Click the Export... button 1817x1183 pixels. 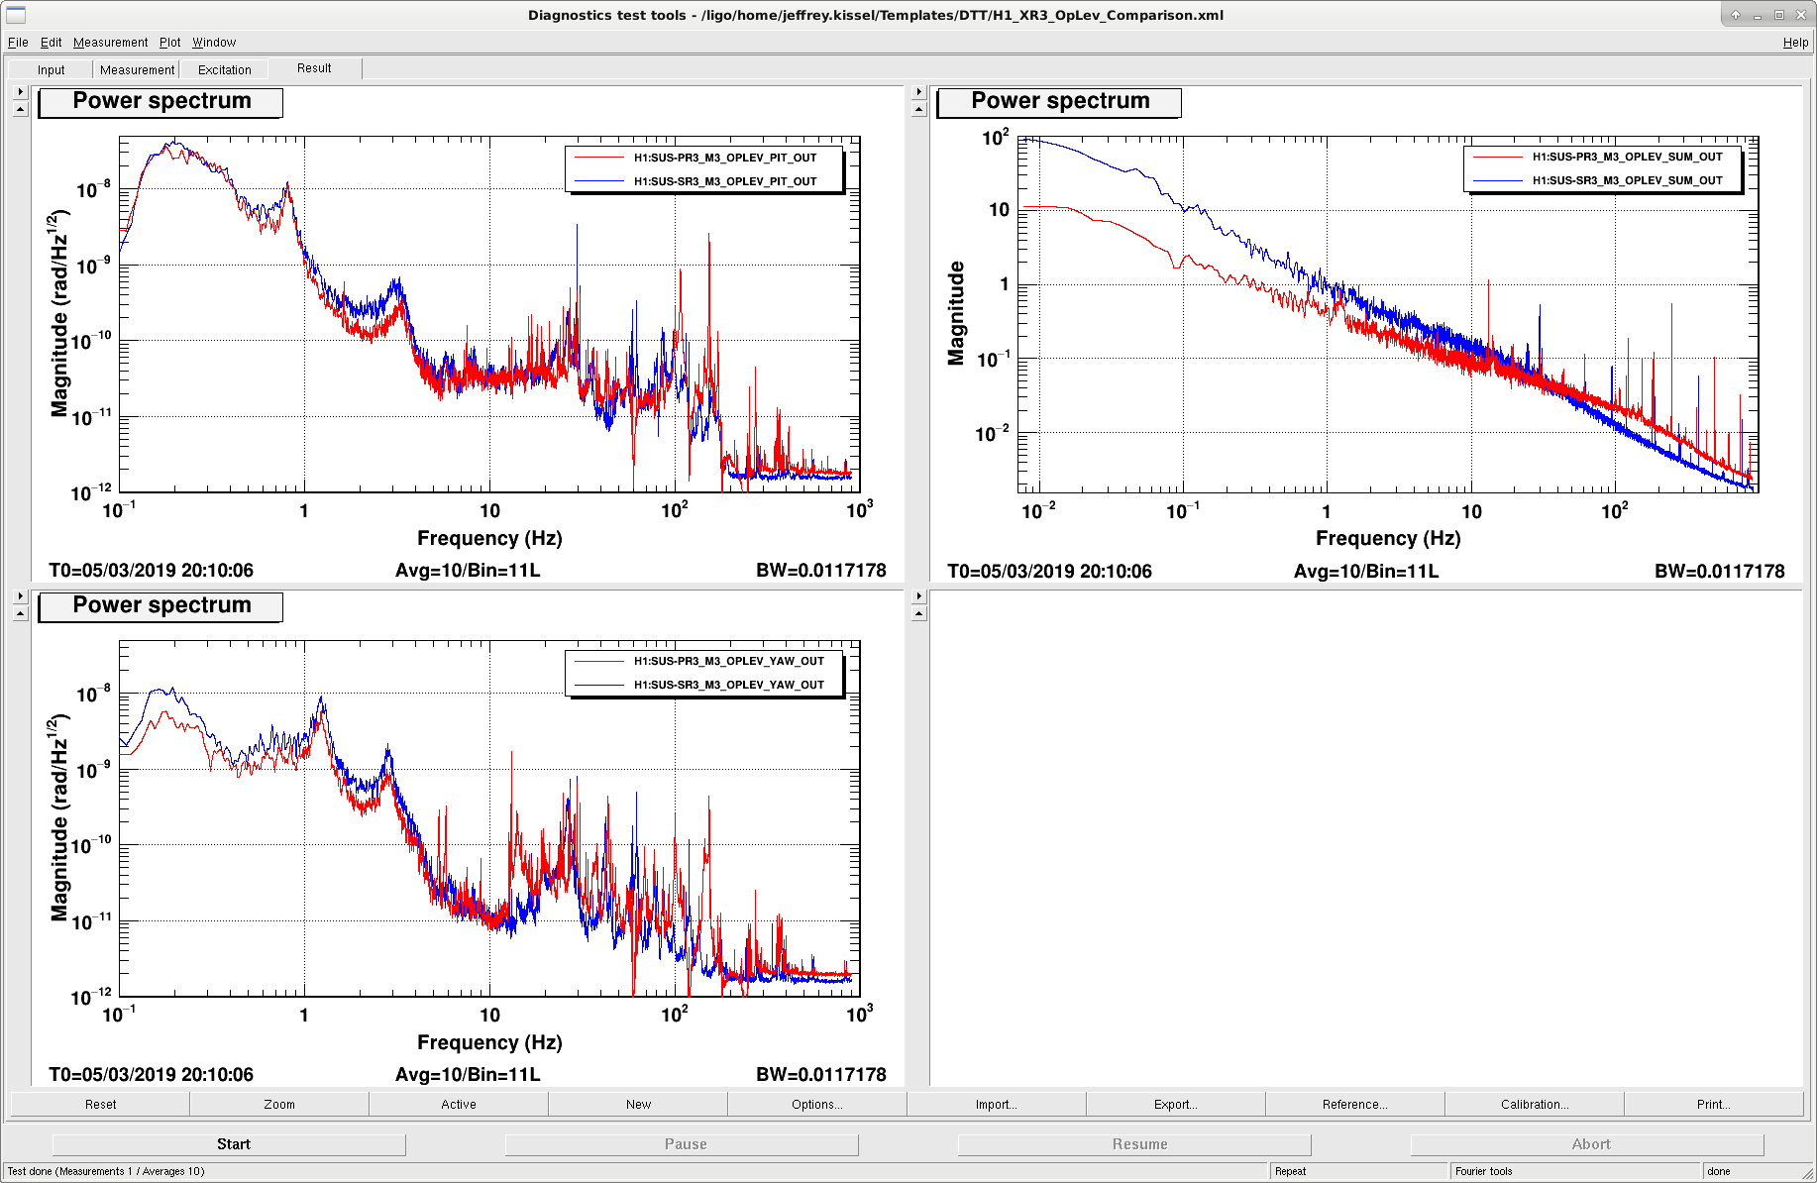1175,1104
